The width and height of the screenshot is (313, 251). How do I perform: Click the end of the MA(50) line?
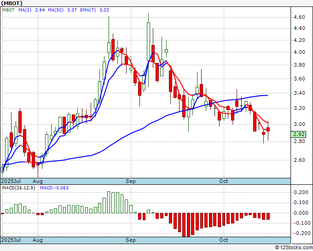[x=267, y=95]
